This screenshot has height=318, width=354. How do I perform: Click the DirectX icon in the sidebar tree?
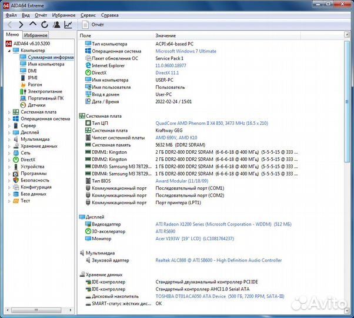coord(16,160)
